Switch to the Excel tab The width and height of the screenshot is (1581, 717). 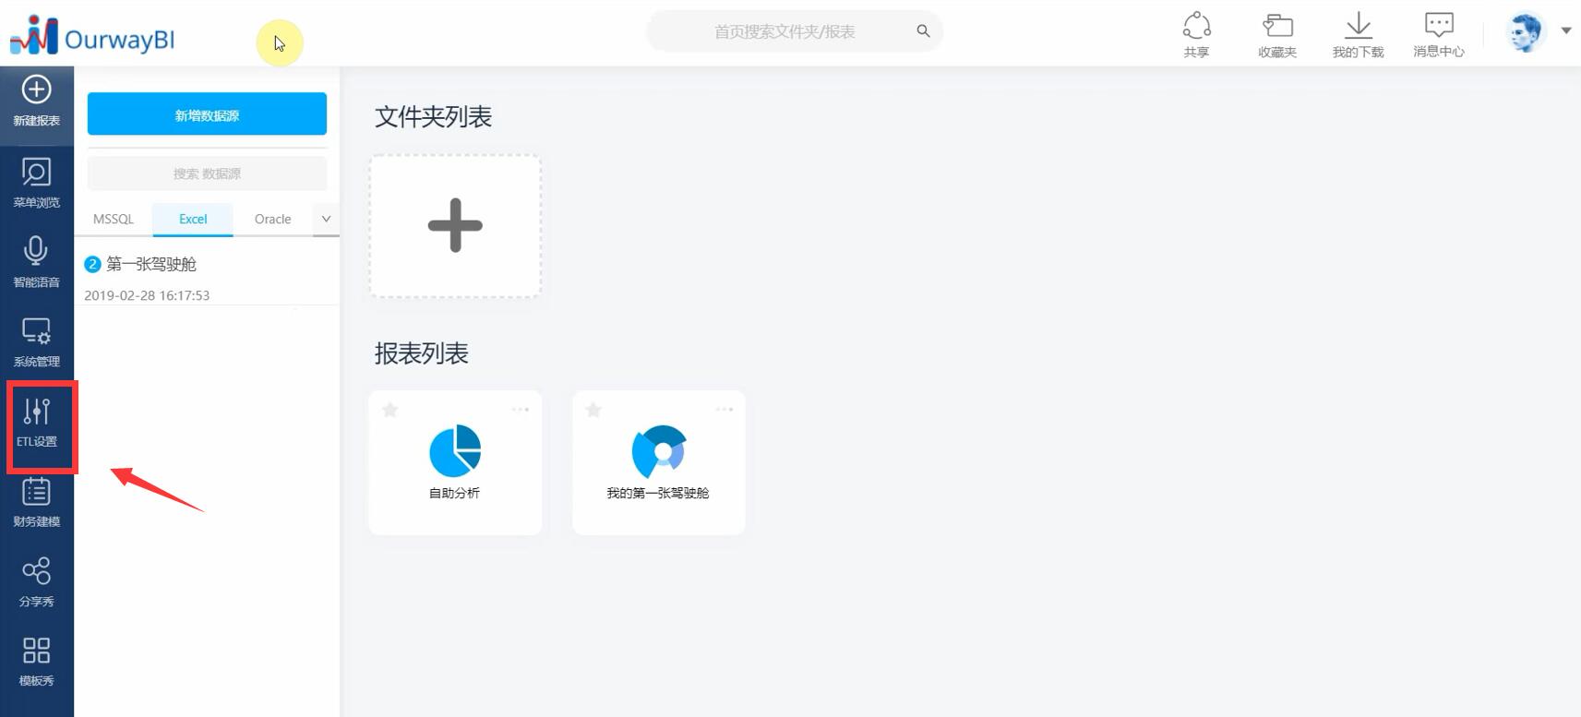pos(193,219)
